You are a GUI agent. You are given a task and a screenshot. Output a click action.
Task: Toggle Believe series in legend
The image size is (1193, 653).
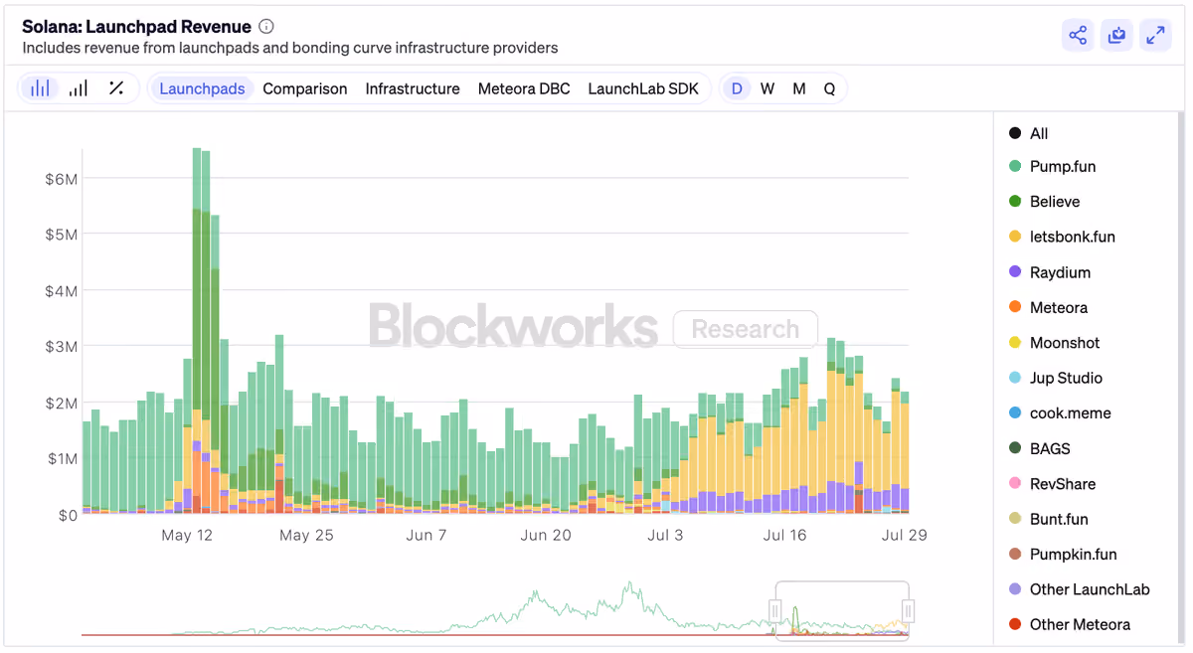[x=1044, y=201]
